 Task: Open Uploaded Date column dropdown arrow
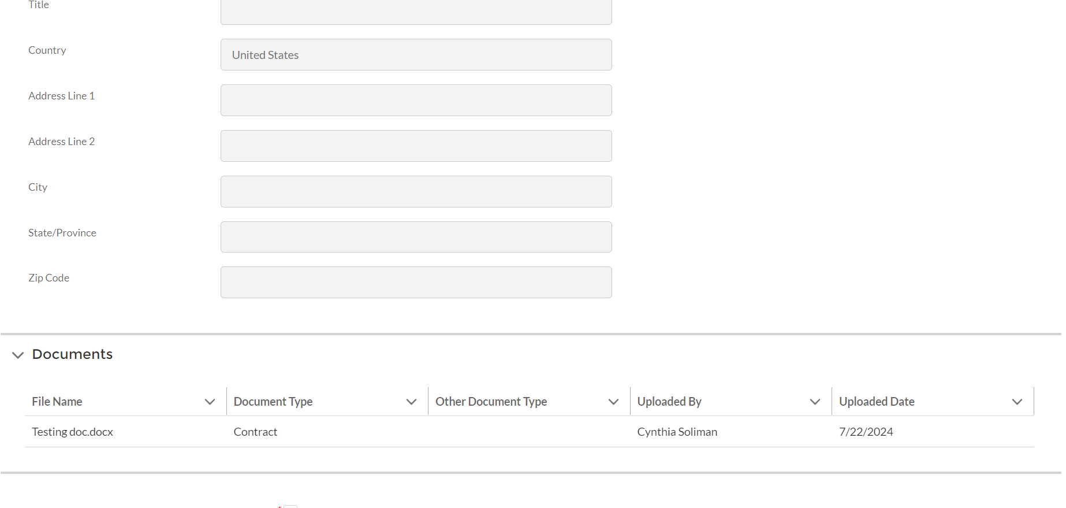[1017, 402]
